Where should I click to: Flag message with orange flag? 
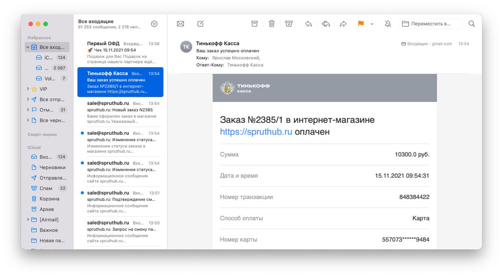pyautogui.click(x=361, y=24)
